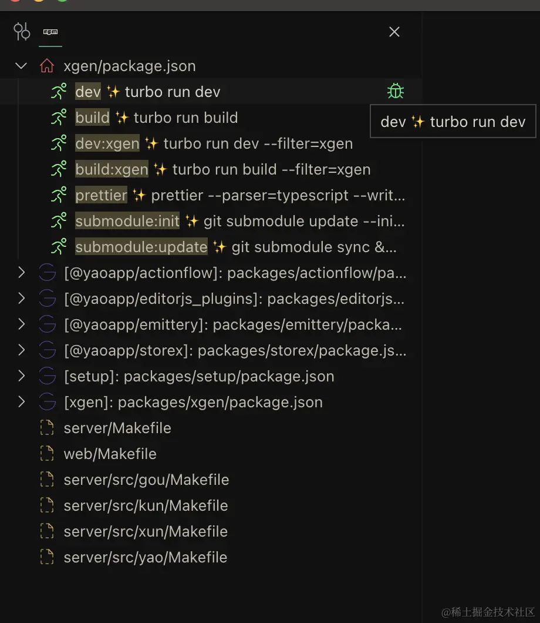
Task: Expand the @yaoapp/editorjs_plugins package node
Action: click(x=22, y=299)
